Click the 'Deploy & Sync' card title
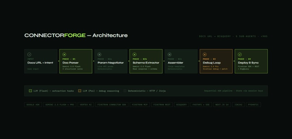Image resolution: width=292 pixels, height=139 pixels. tap(248, 63)
